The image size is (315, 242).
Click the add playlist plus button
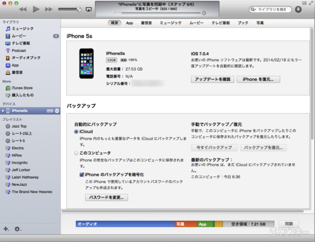[6, 229]
